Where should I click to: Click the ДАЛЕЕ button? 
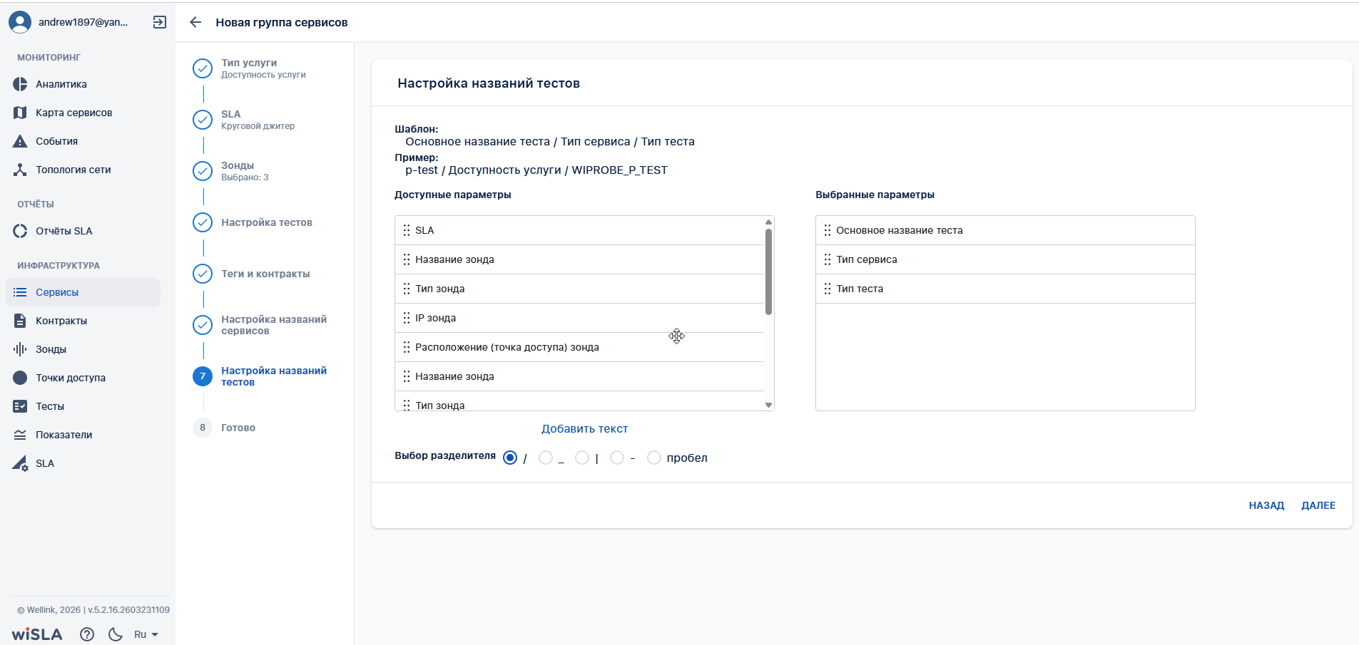1318,505
